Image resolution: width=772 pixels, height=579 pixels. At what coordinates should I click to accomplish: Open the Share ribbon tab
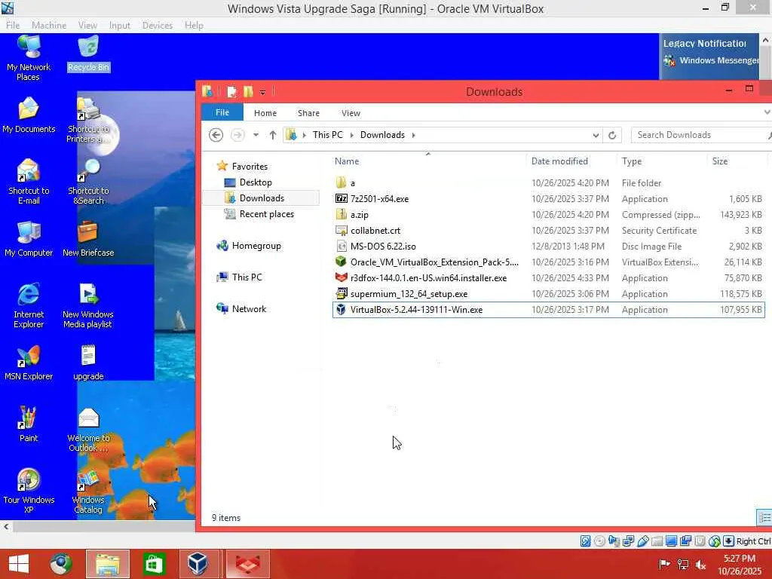[x=308, y=113]
